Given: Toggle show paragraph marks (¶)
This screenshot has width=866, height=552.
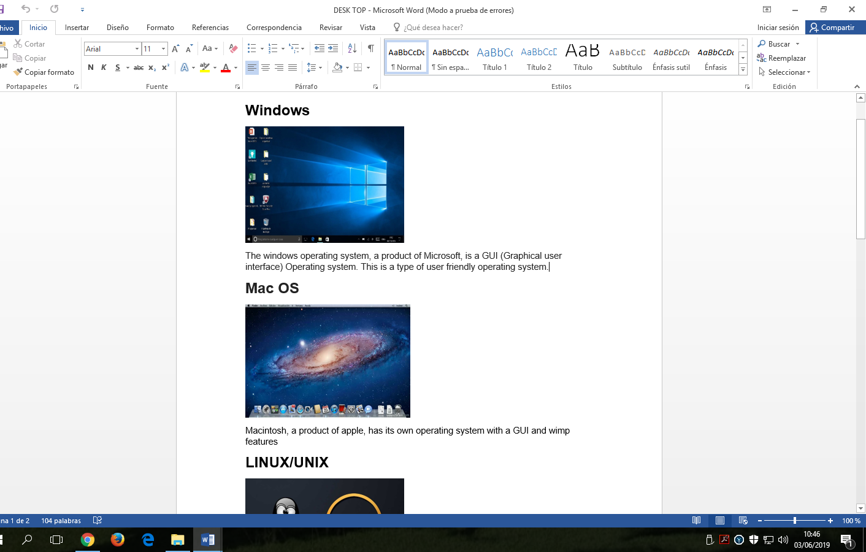Looking at the screenshot, I should tap(370, 48).
